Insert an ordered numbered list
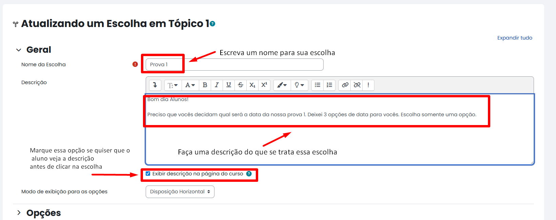The width and height of the screenshot is (556, 220). coord(329,85)
